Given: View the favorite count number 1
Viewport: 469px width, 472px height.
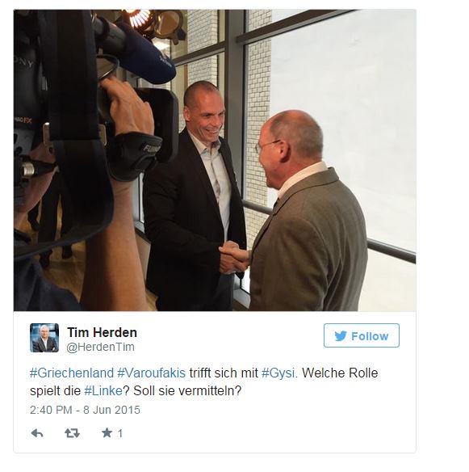Looking at the screenshot, I should click(120, 433).
